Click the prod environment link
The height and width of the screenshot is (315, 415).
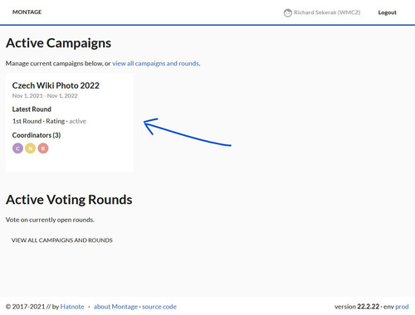tap(402, 307)
